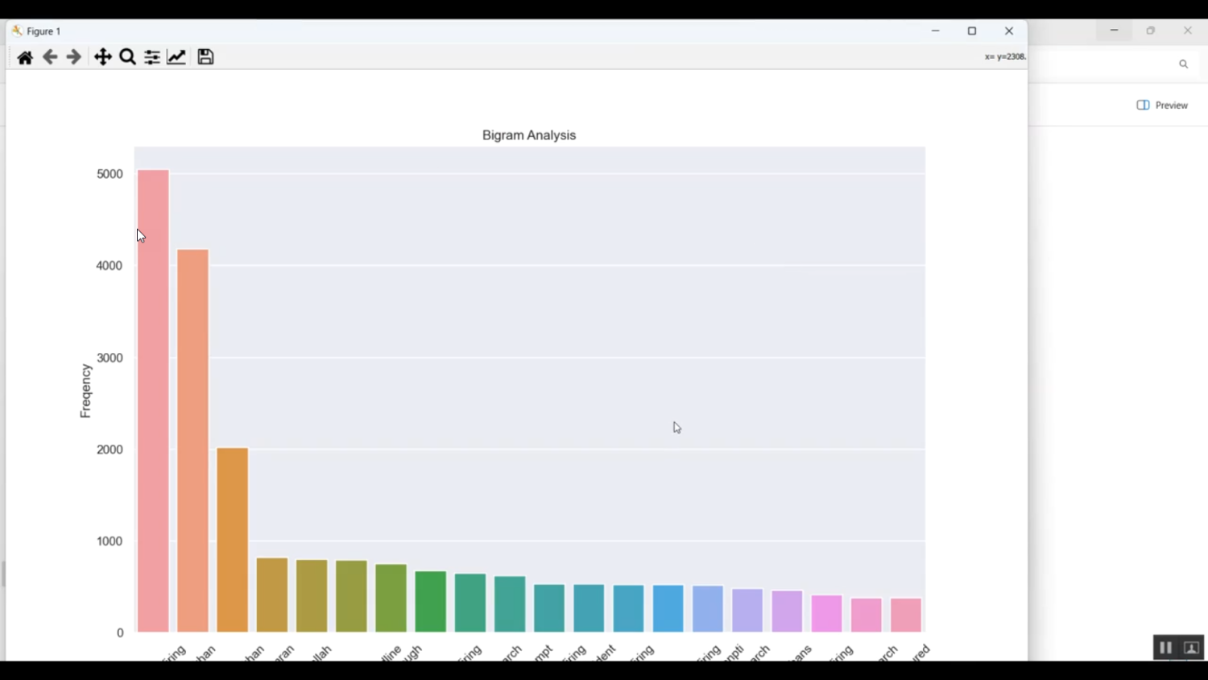Save the figure with floppy icon

[205, 57]
